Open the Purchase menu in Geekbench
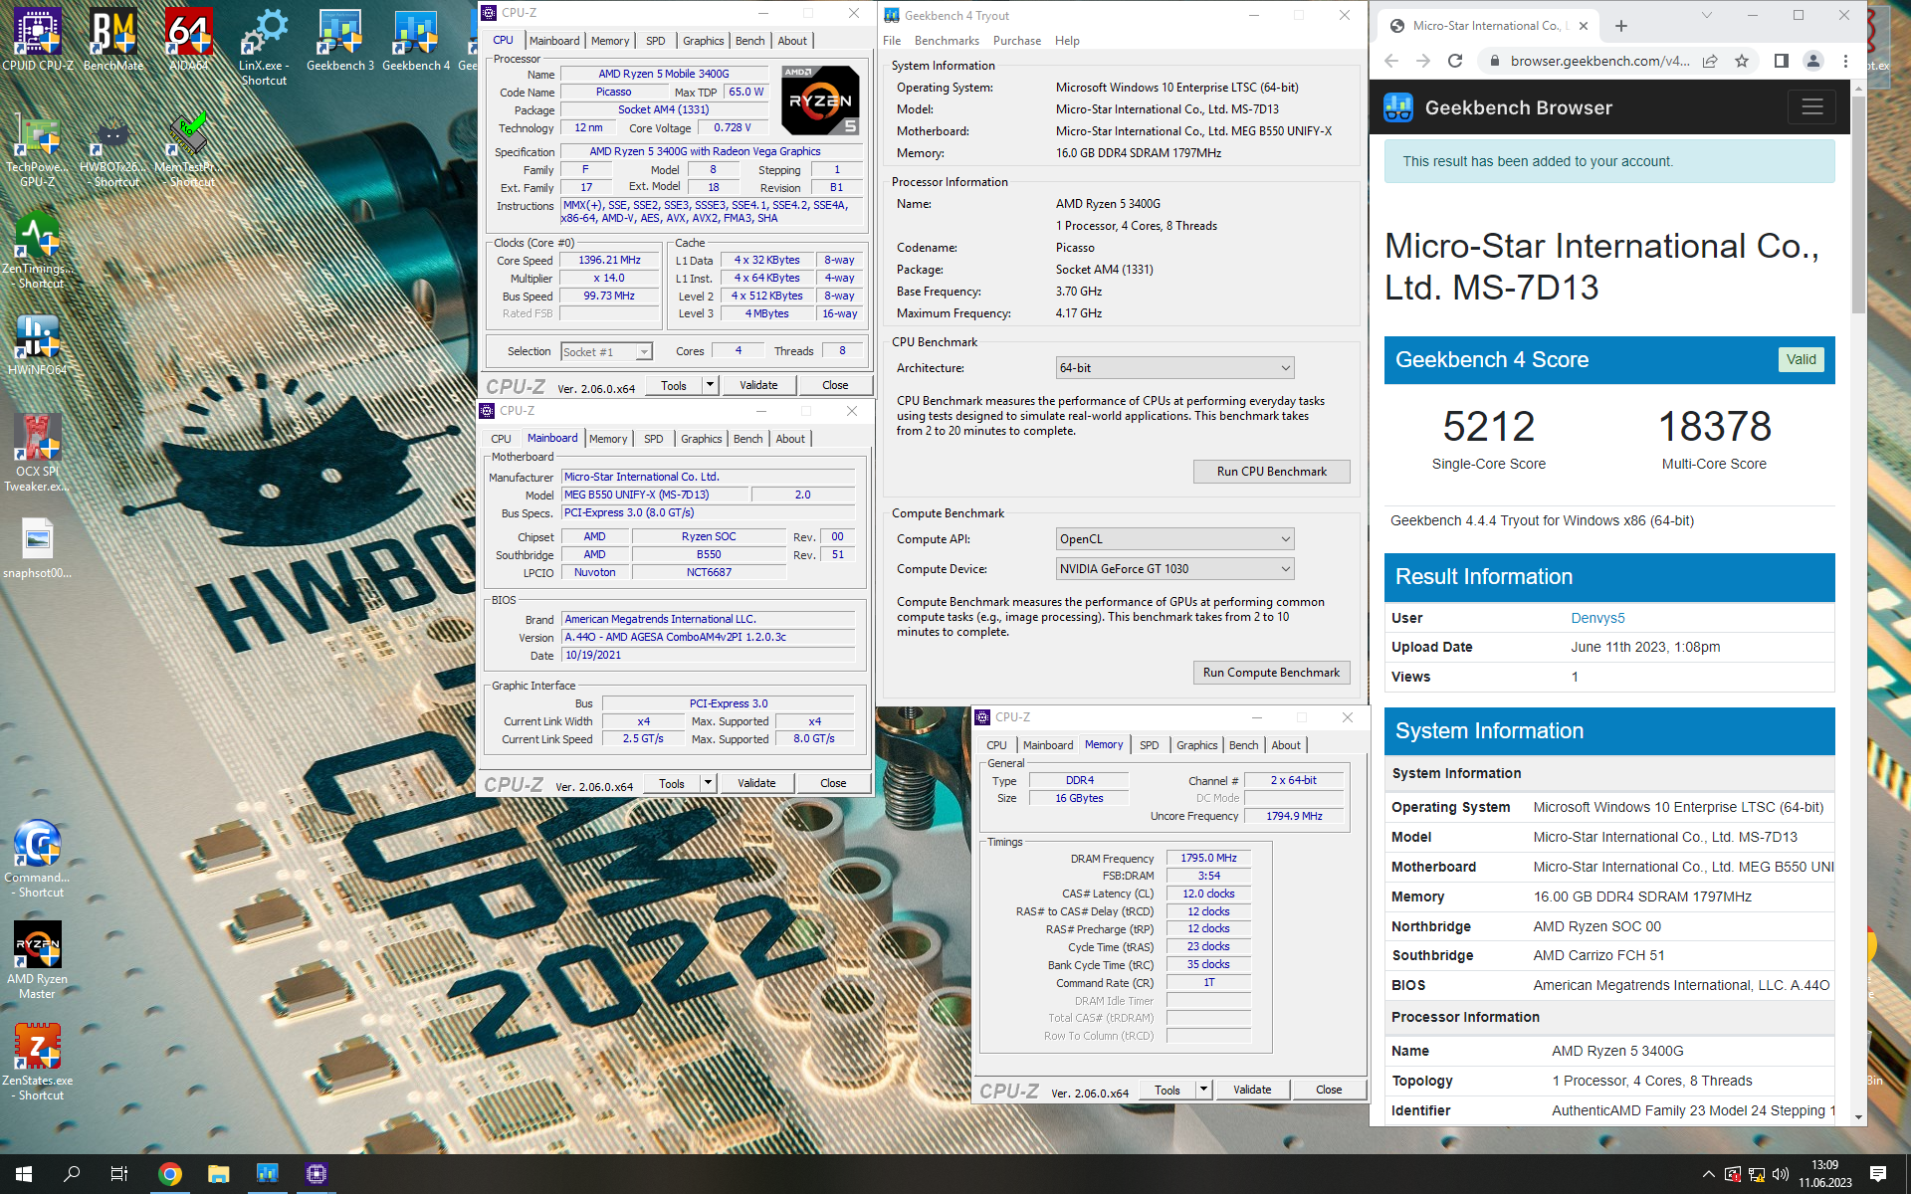The width and height of the screenshot is (1911, 1194). (1017, 41)
